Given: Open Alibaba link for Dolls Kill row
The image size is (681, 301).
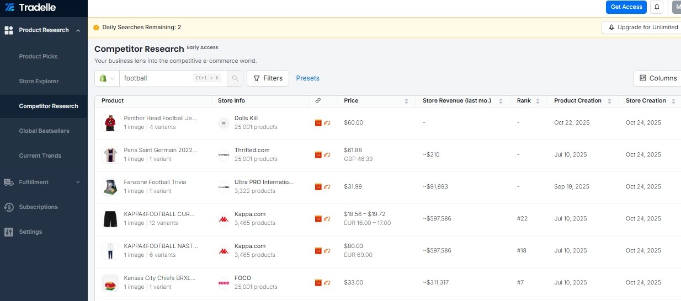Looking at the screenshot, I should tap(327, 123).
